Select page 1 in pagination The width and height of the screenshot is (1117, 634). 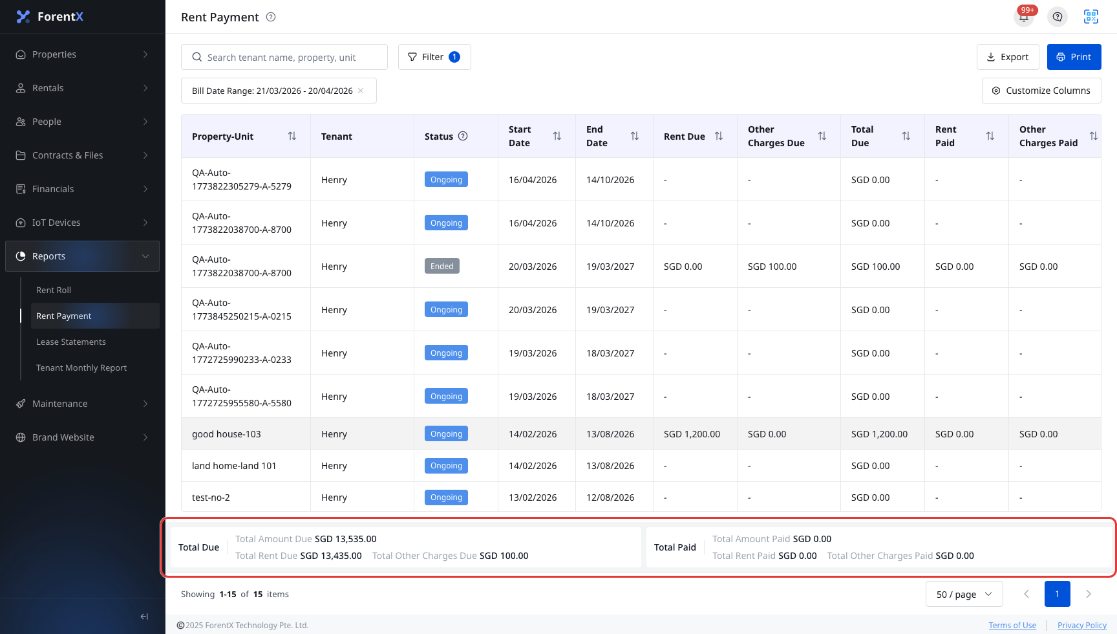pos(1058,594)
